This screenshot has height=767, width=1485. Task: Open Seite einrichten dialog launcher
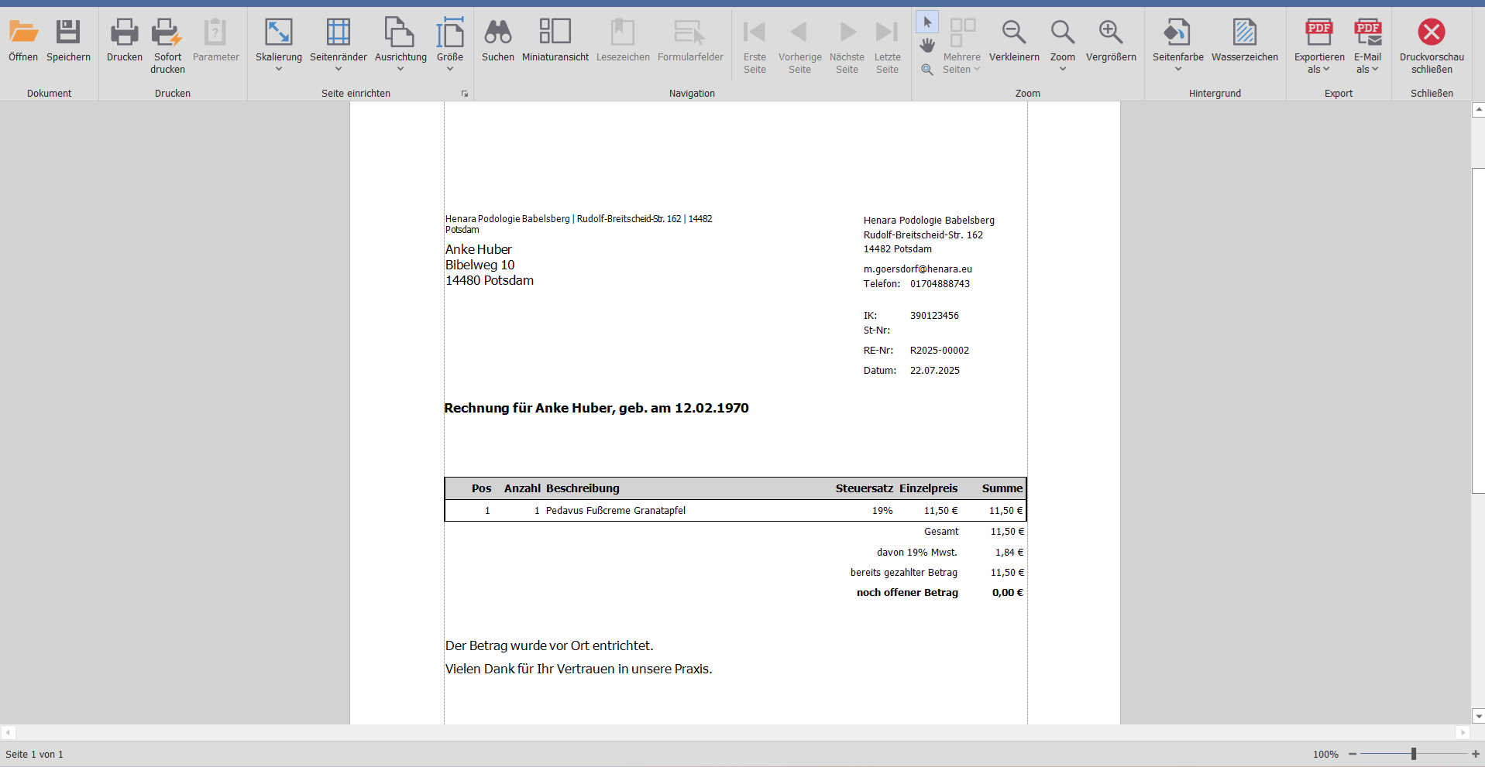465,94
